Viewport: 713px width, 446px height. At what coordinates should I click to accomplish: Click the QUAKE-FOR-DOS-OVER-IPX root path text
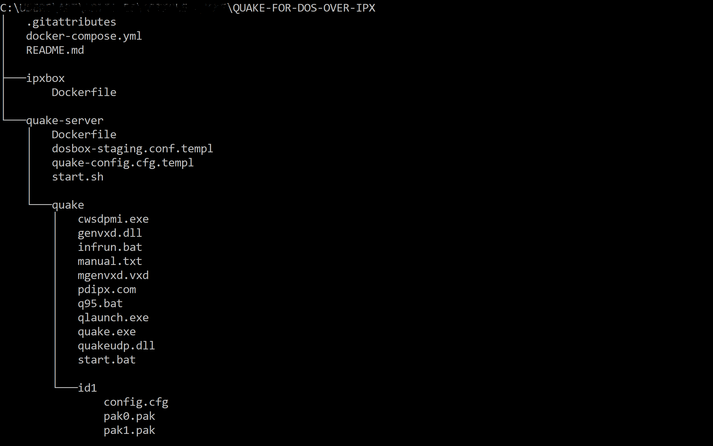[304, 8]
